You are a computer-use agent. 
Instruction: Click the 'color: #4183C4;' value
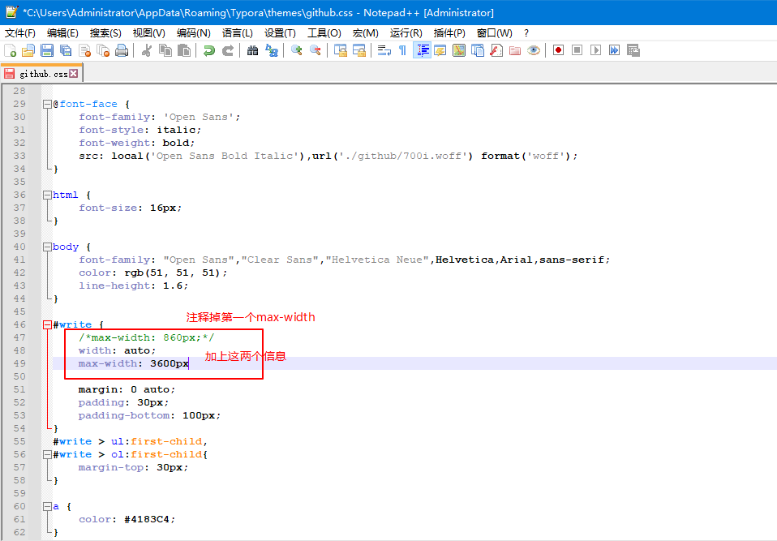[150, 519]
